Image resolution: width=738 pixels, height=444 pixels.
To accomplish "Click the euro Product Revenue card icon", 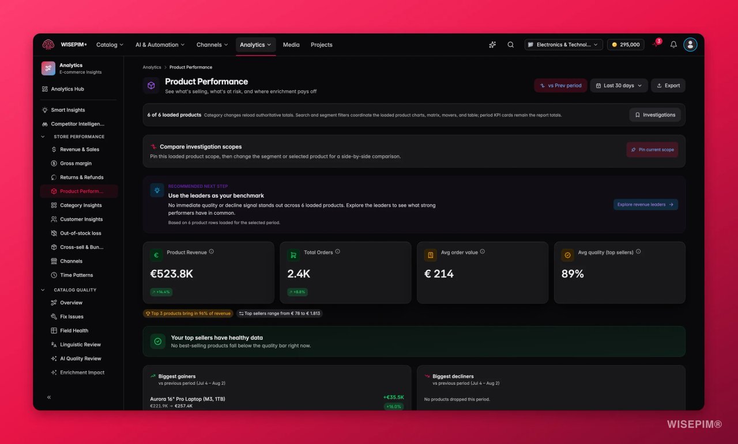I will (x=156, y=255).
